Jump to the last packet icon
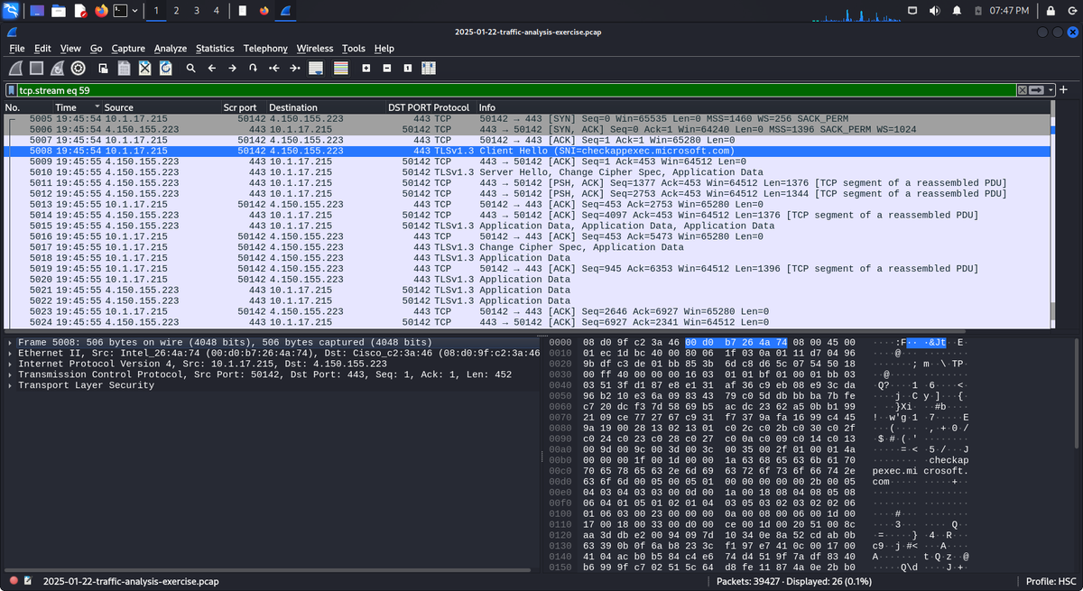This screenshot has height=591, width=1083. pos(294,68)
